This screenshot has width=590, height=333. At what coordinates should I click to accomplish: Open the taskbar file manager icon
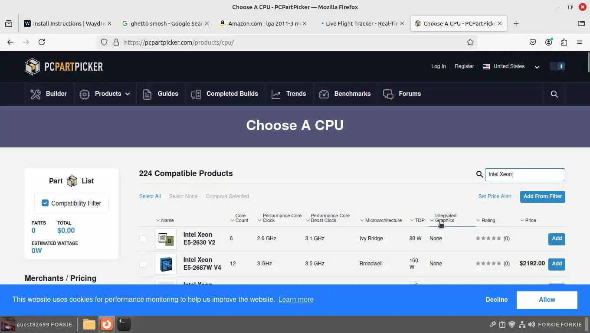point(89,324)
